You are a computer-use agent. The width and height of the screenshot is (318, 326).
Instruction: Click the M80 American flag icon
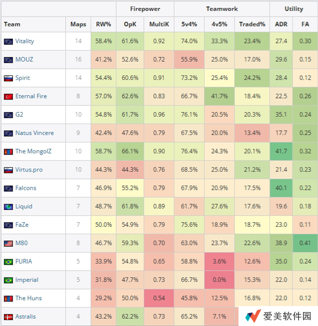coord(8,244)
